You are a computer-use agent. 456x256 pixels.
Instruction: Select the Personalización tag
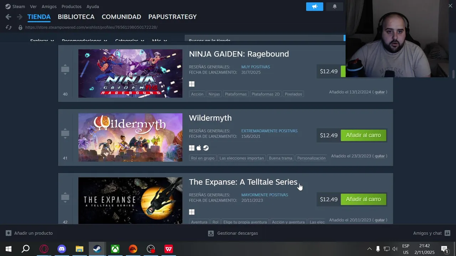[x=311, y=158]
